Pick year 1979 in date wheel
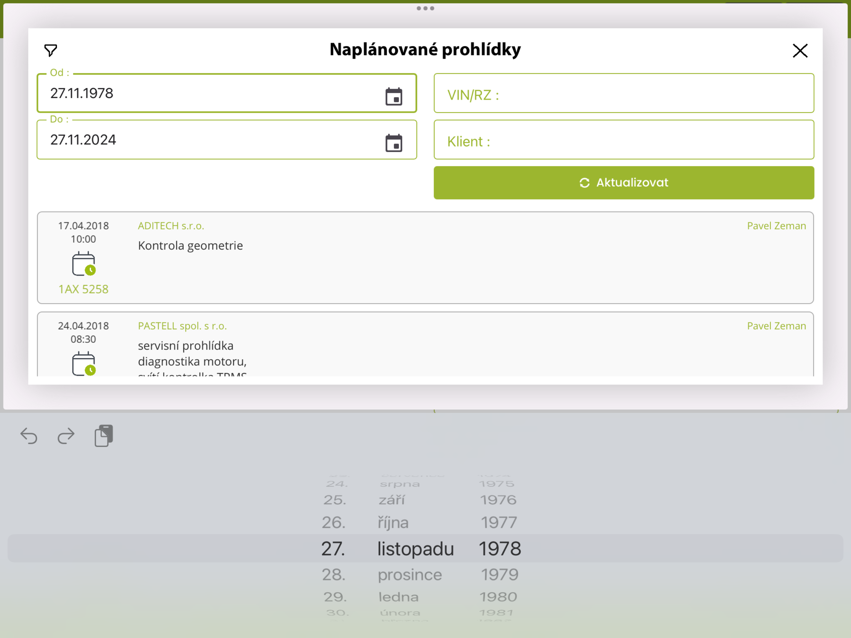 pyautogui.click(x=499, y=575)
